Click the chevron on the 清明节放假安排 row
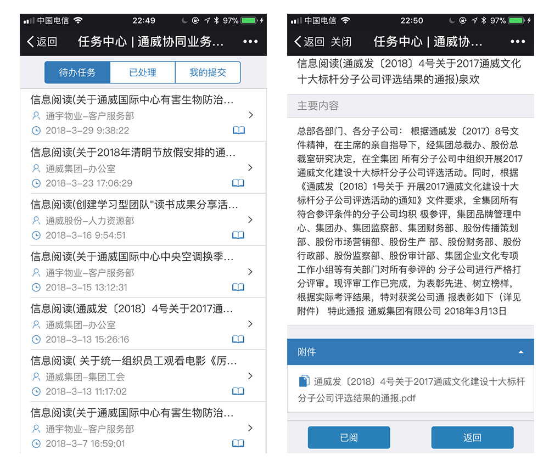This screenshot has width=549, height=472. [250, 167]
